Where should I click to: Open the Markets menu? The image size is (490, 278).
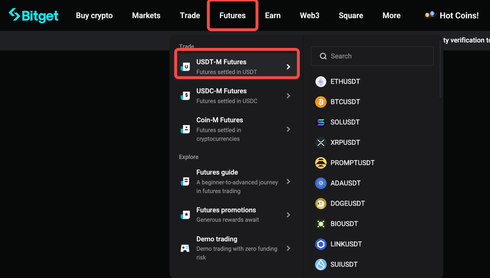pos(146,15)
